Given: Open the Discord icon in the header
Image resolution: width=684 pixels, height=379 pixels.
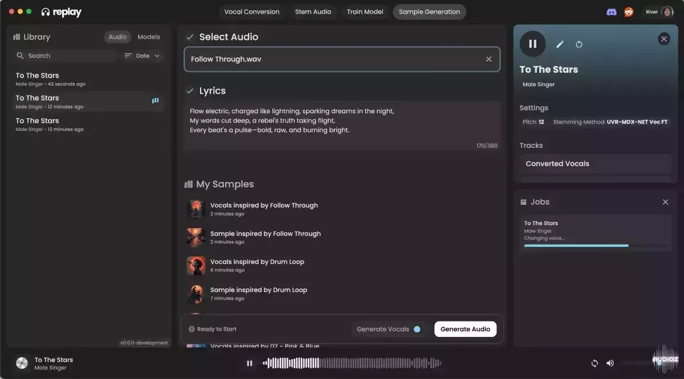Looking at the screenshot, I should 612,12.
